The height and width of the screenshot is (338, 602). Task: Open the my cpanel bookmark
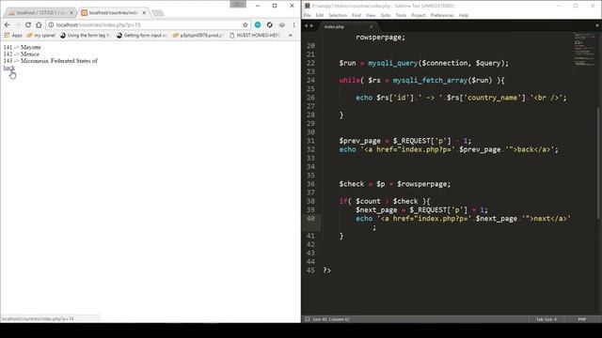point(40,36)
